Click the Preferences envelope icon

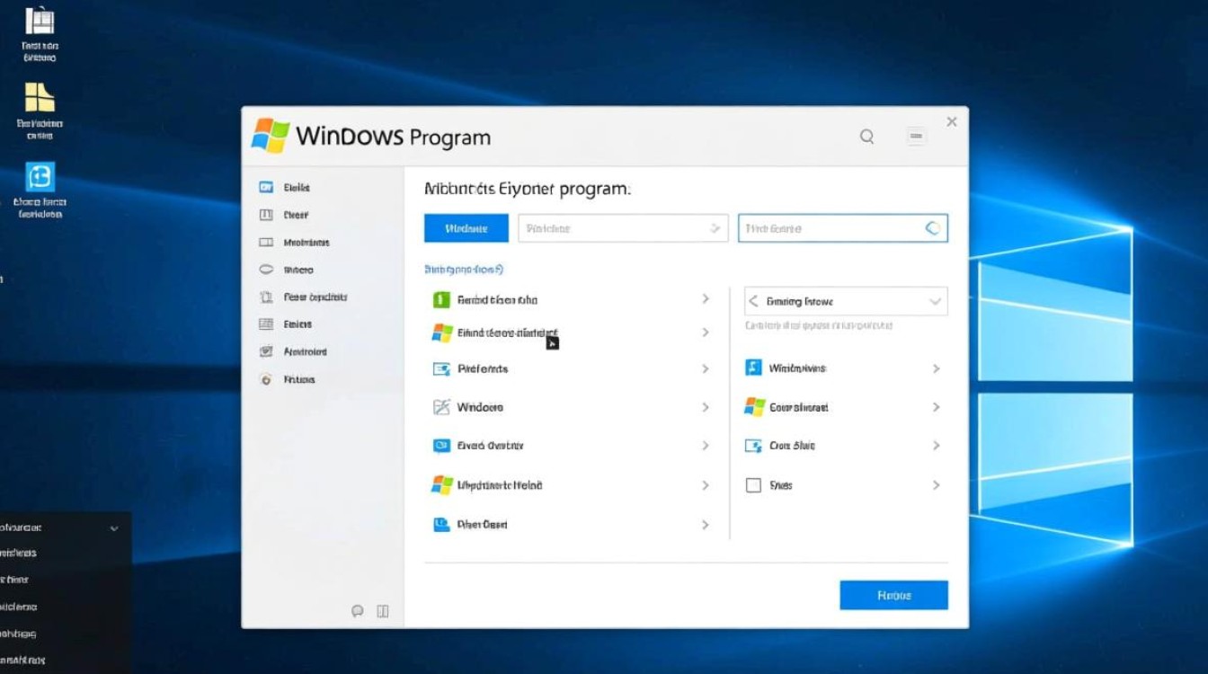coord(441,368)
